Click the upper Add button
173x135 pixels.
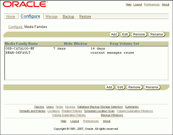[114, 34]
